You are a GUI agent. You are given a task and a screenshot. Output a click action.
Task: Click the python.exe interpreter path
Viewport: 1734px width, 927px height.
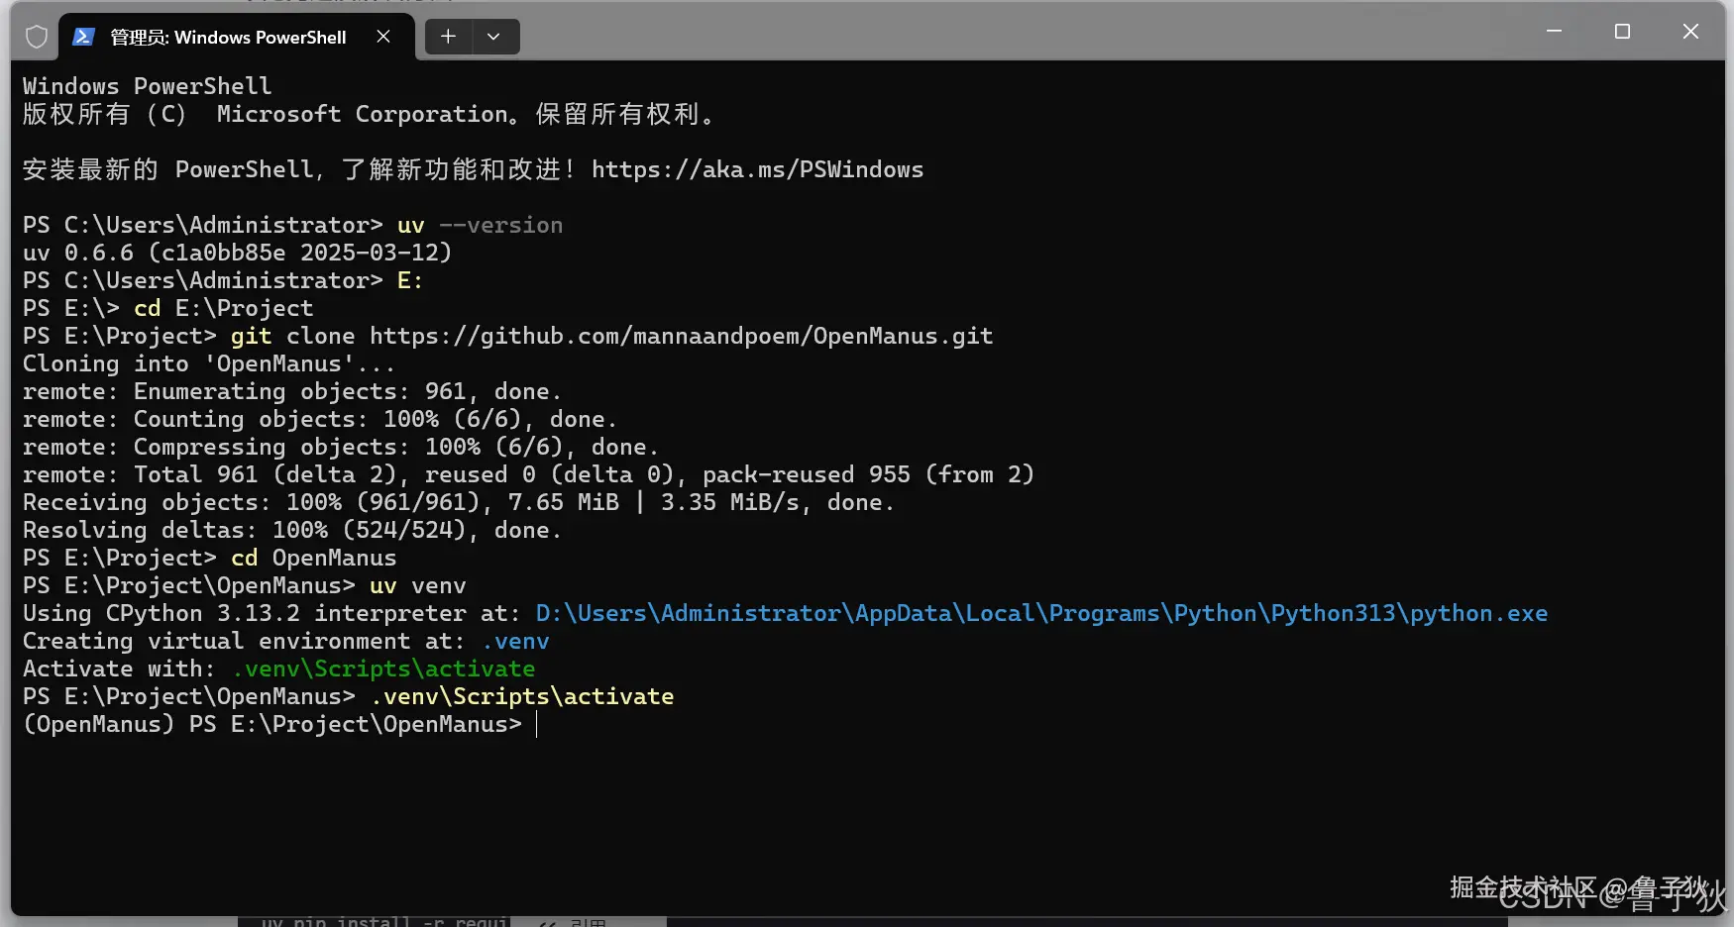coord(1041,613)
